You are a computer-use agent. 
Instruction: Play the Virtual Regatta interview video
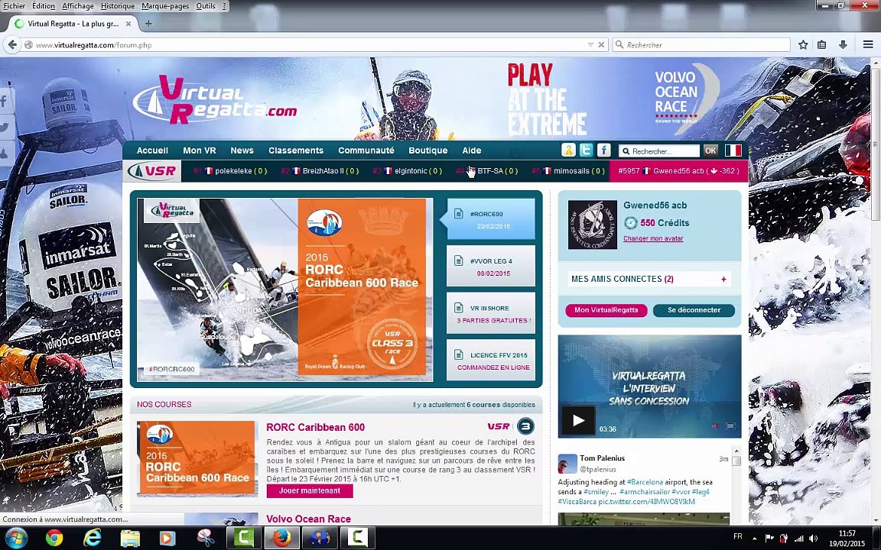pyautogui.click(x=578, y=420)
